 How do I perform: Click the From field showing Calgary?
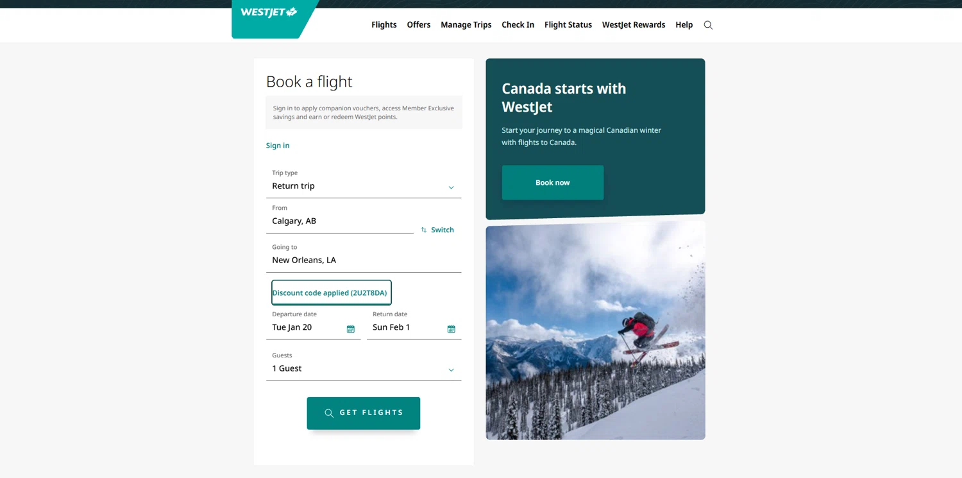[339, 221]
